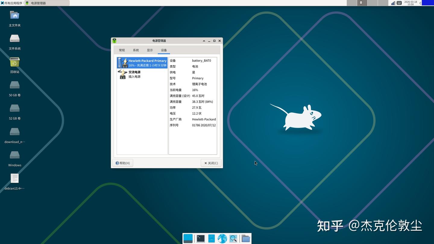
Task: Click the 供电 value 是
Action: pos(193,72)
